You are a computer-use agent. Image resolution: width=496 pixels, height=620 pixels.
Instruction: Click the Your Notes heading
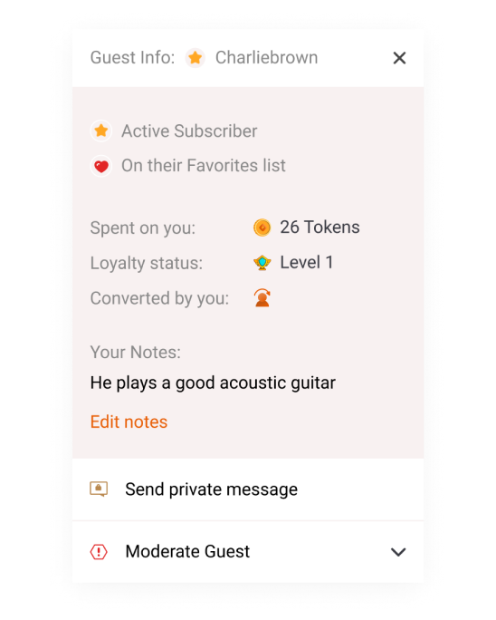(x=136, y=353)
